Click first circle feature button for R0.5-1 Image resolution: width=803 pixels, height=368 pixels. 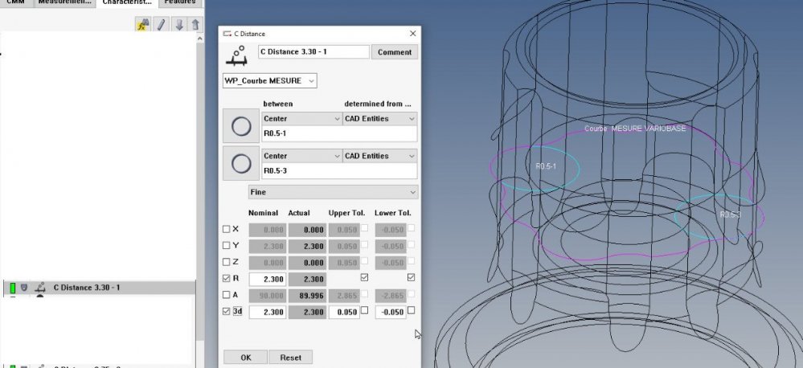tap(241, 126)
